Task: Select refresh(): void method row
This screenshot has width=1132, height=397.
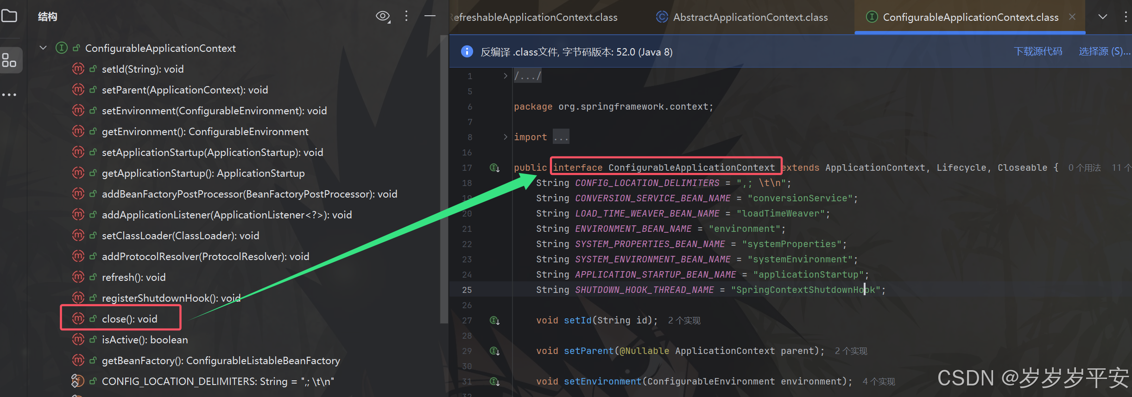Action: [133, 277]
